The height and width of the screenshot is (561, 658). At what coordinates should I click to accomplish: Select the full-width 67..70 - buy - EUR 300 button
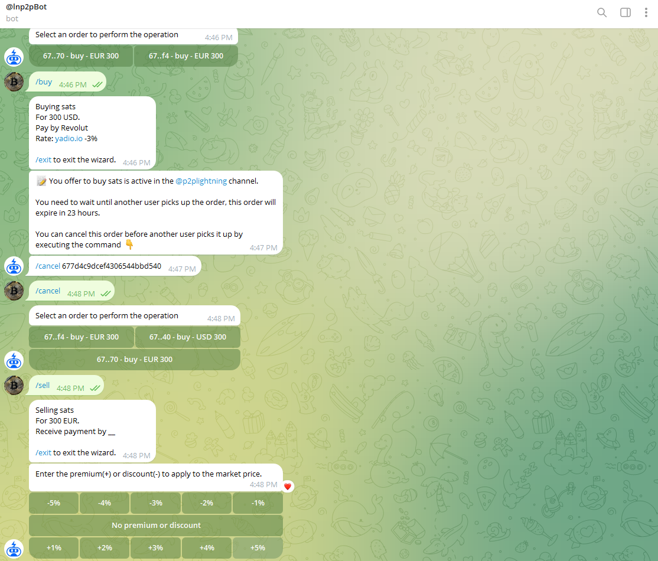tap(135, 359)
